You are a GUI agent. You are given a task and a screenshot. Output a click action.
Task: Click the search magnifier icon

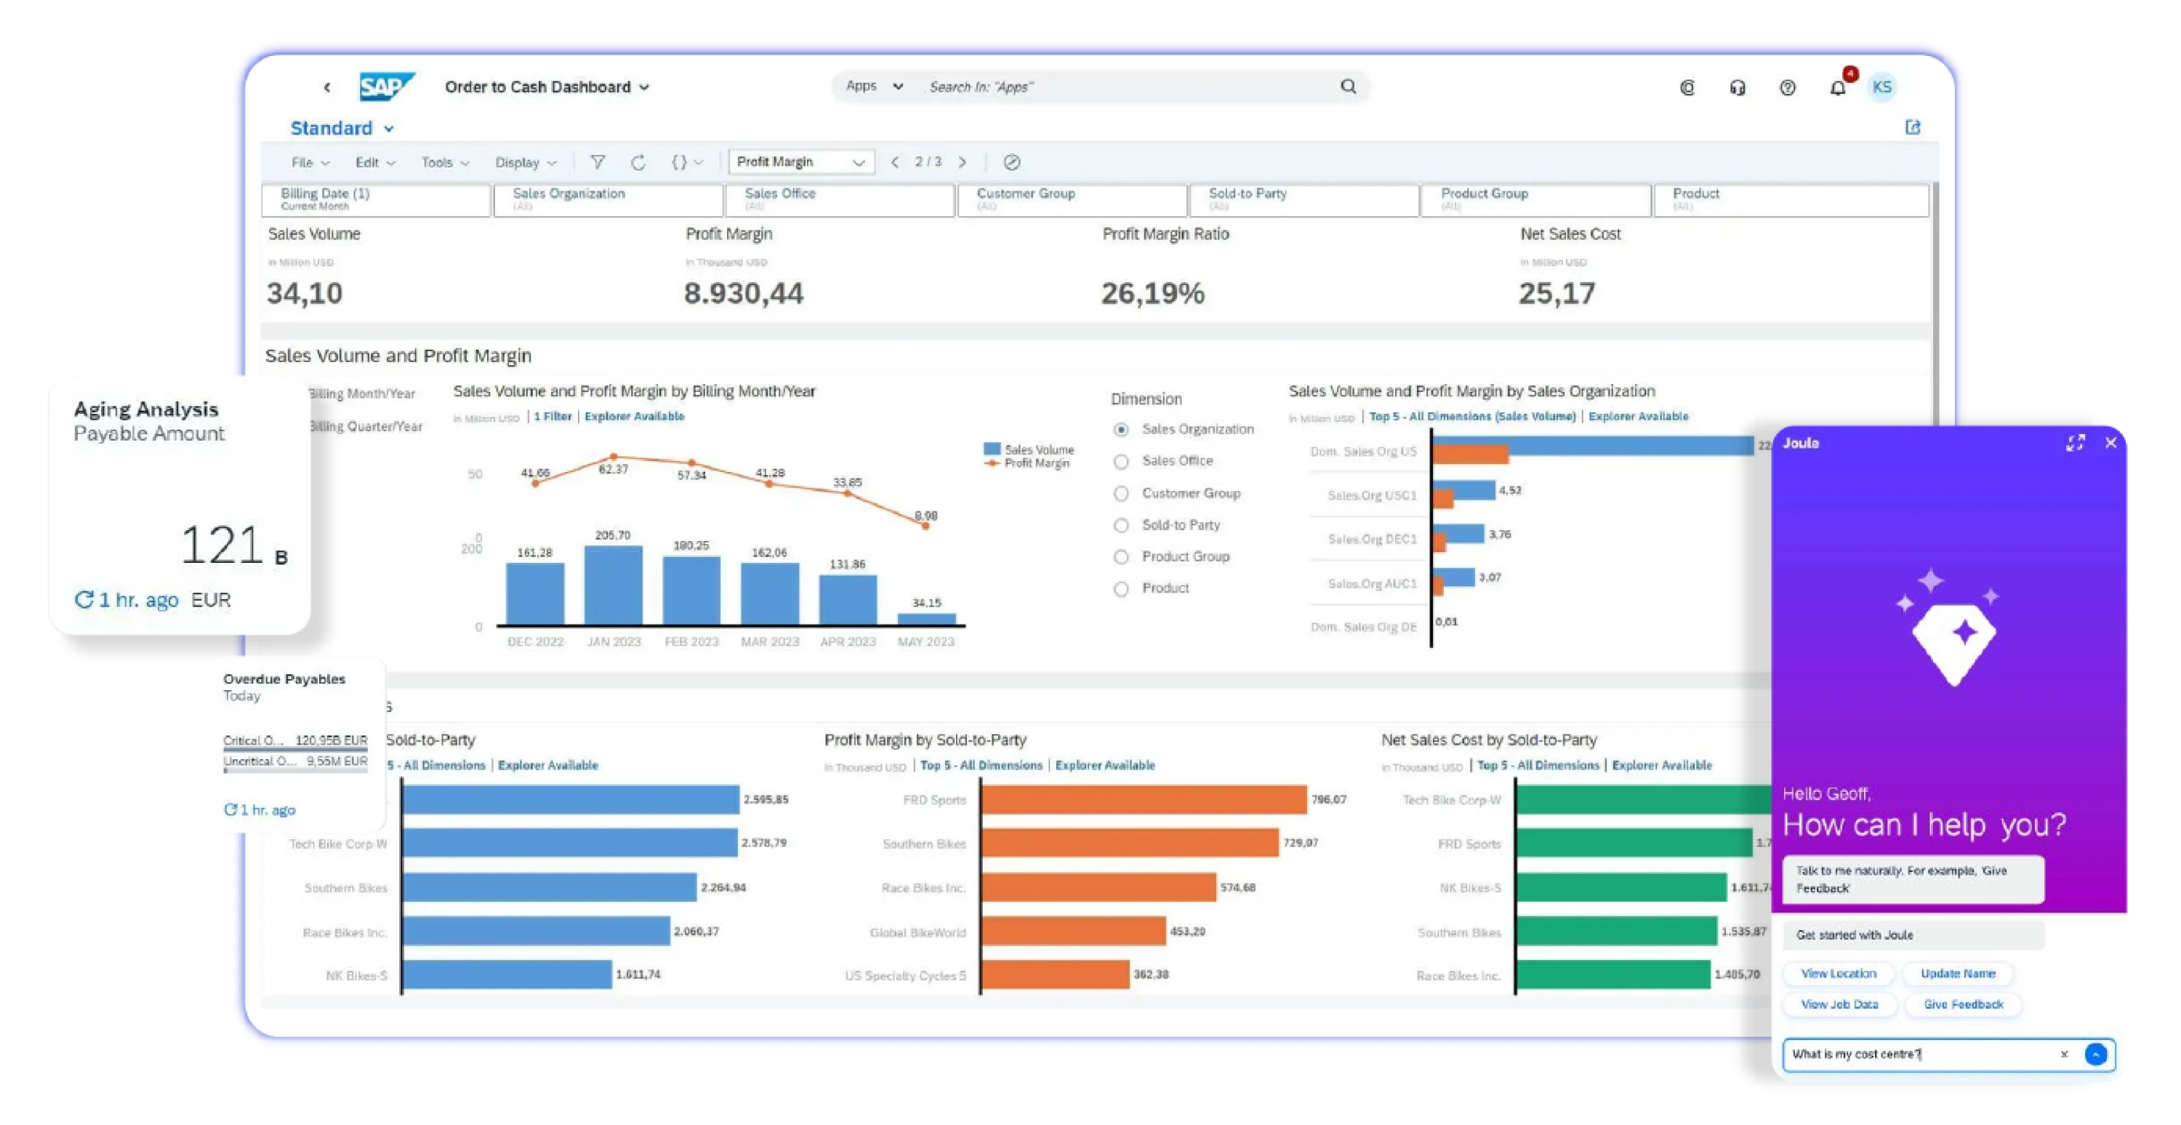coord(1348,87)
